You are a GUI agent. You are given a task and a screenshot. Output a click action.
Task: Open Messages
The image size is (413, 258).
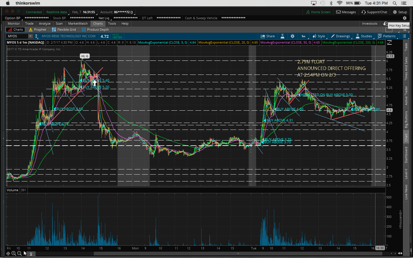point(346,12)
